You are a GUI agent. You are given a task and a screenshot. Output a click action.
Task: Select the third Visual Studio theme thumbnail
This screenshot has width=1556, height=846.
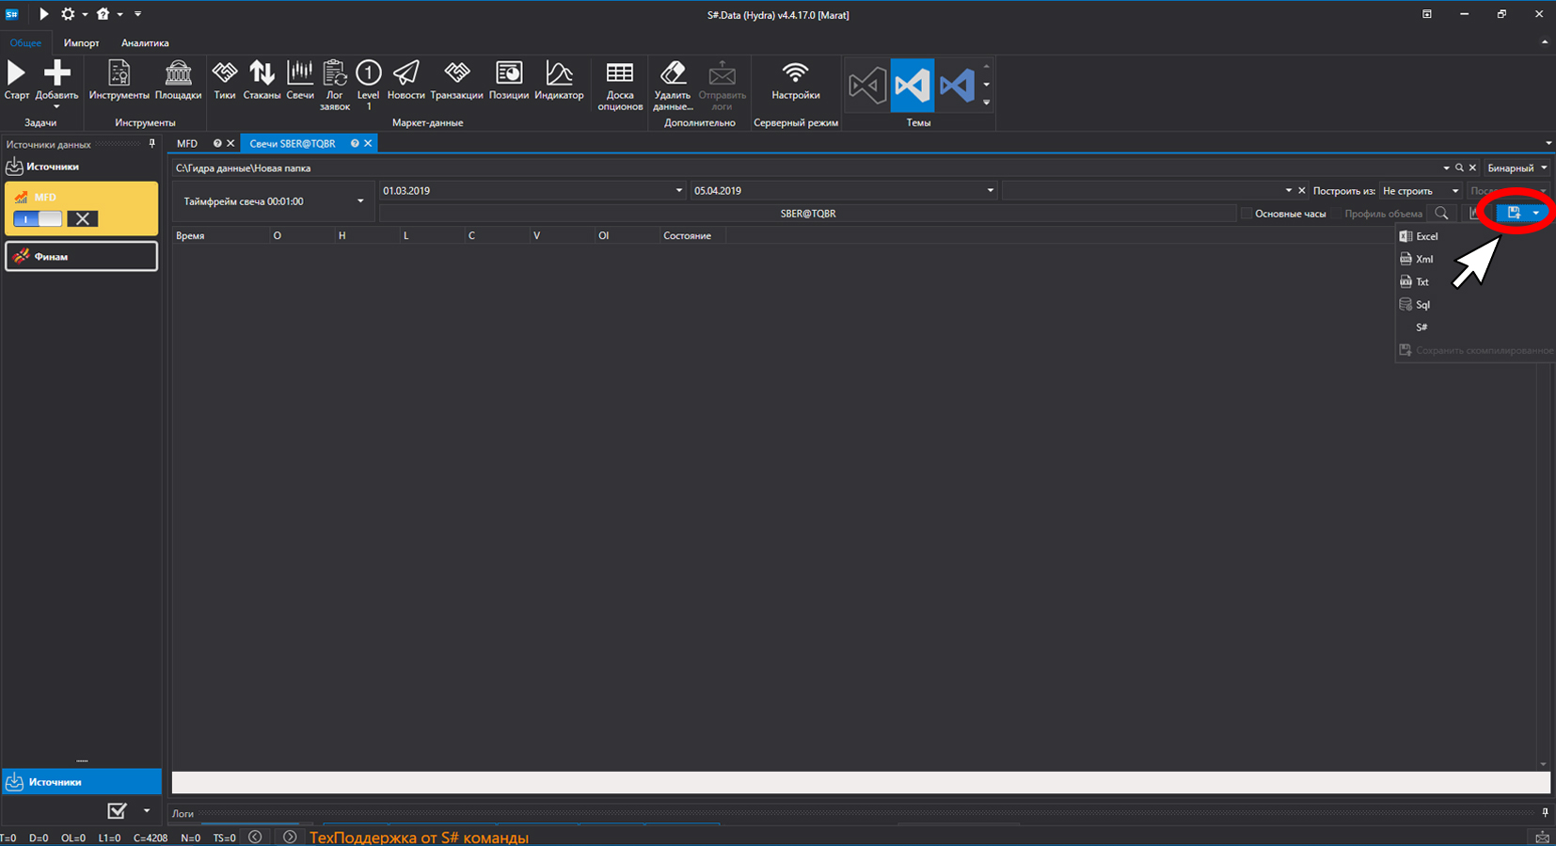(x=957, y=86)
